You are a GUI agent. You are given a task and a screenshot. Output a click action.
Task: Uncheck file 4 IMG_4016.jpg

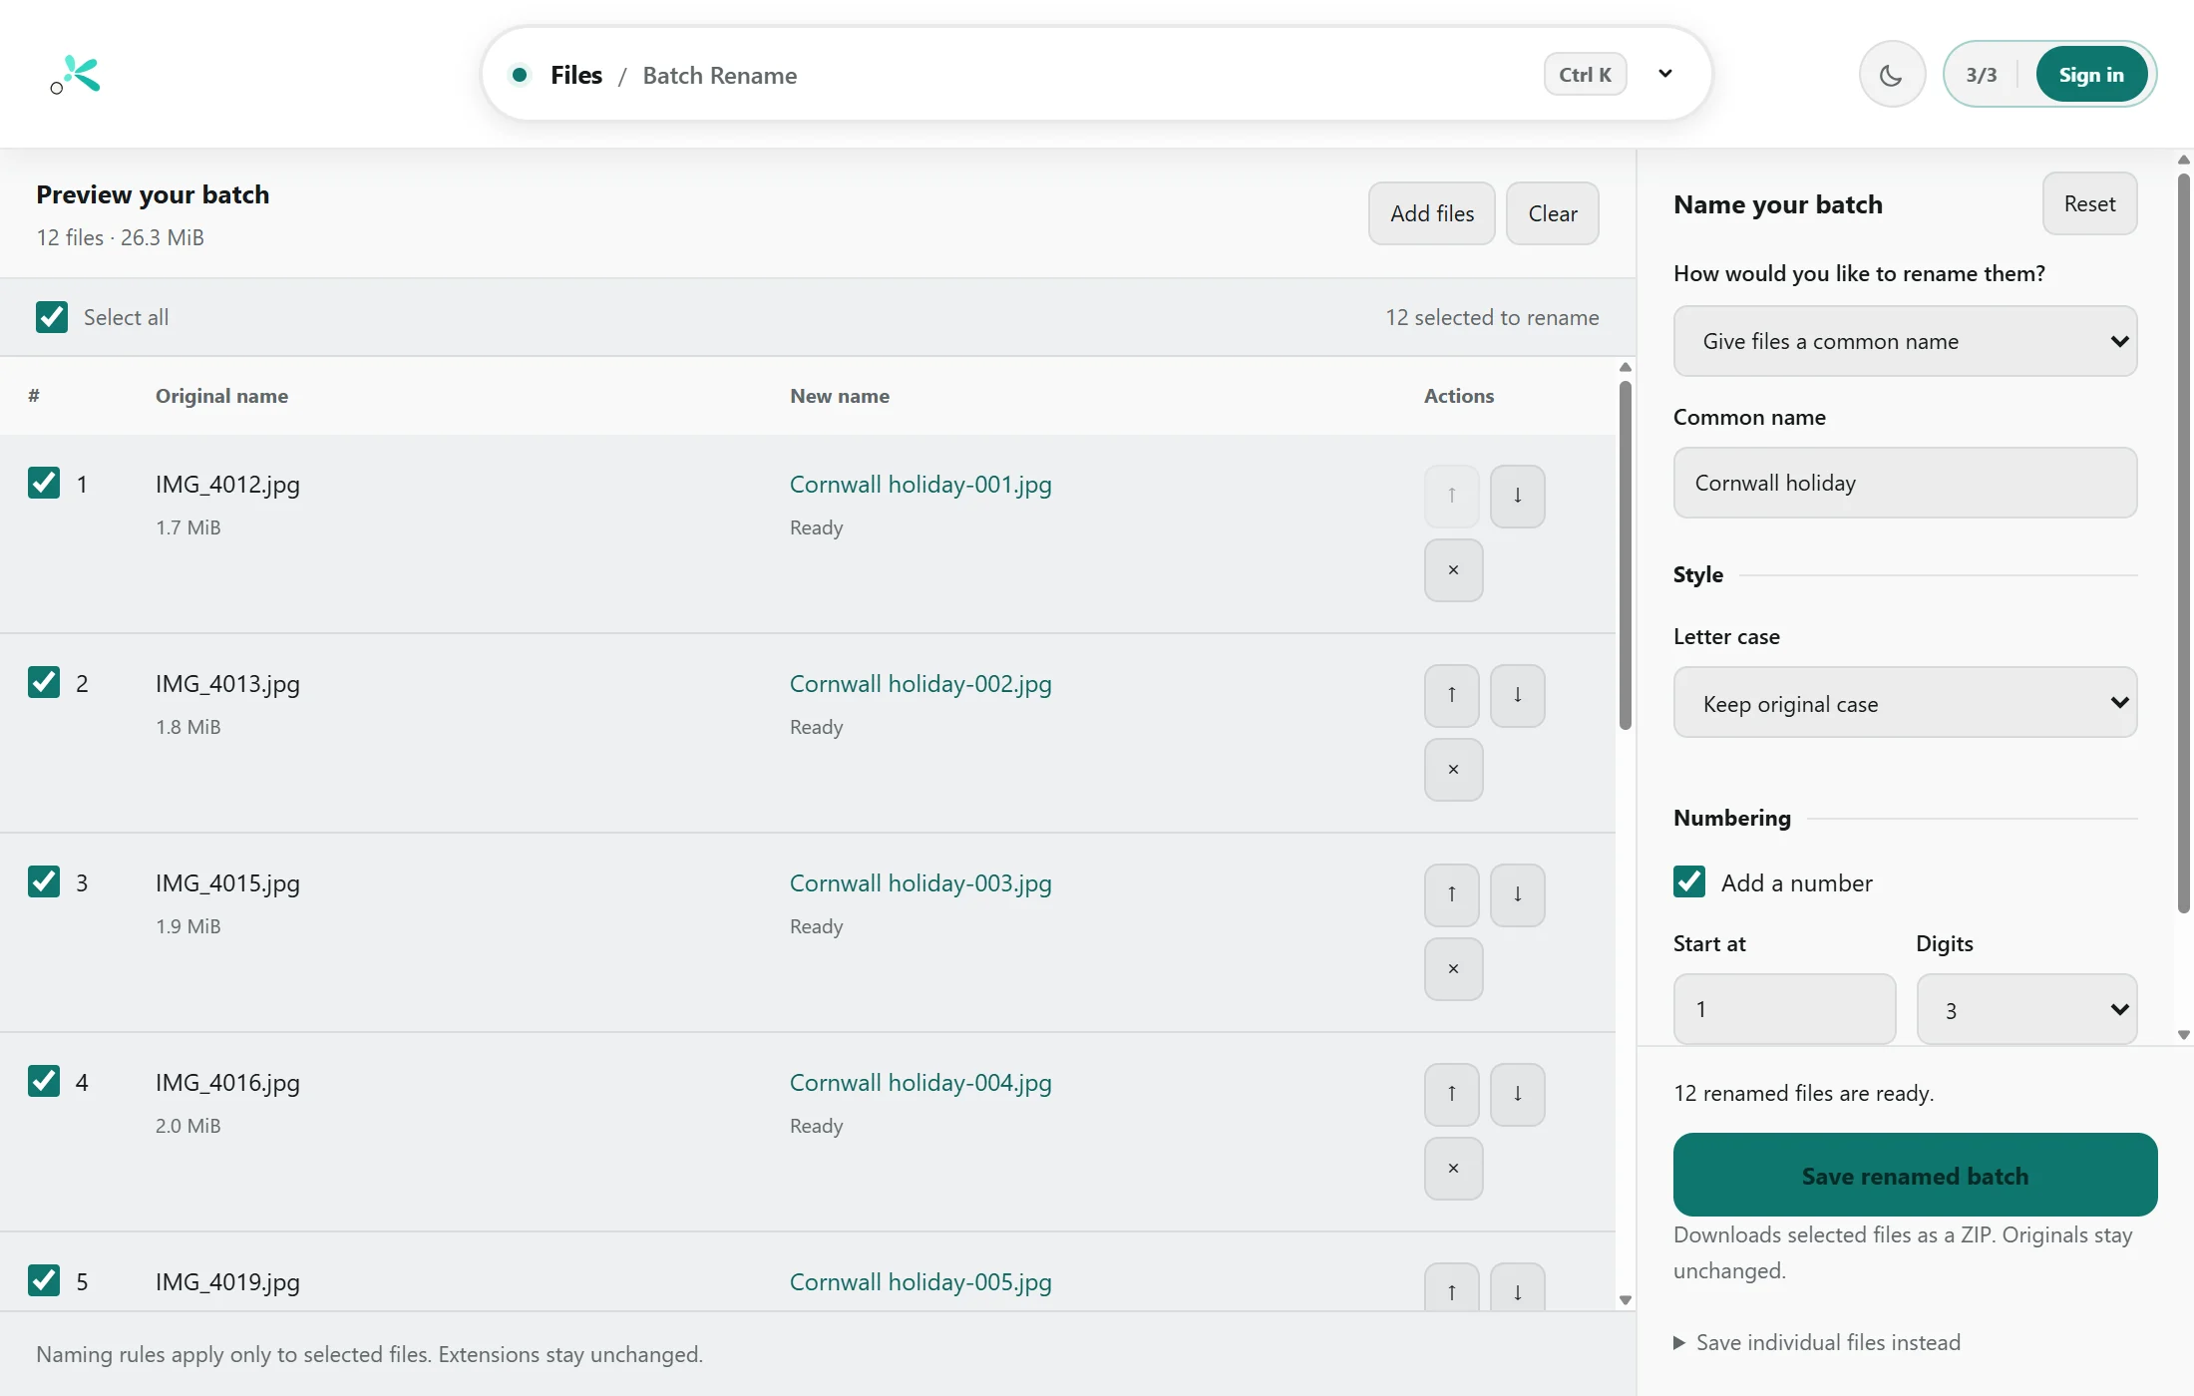pos(44,1081)
